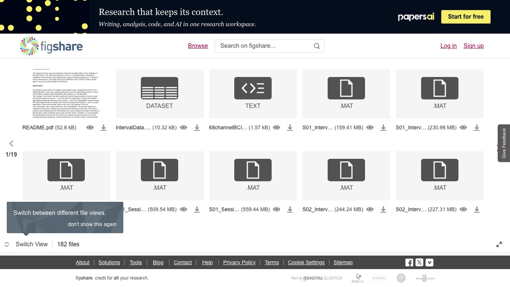Download the 230.98 MB S01 file
The width and height of the screenshot is (510, 287).
477,128
